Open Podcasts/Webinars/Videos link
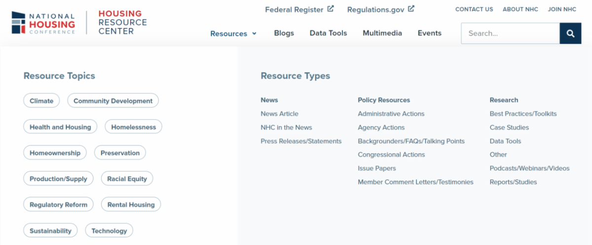This screenshot has height=245, width=592. tap(529, 168)
